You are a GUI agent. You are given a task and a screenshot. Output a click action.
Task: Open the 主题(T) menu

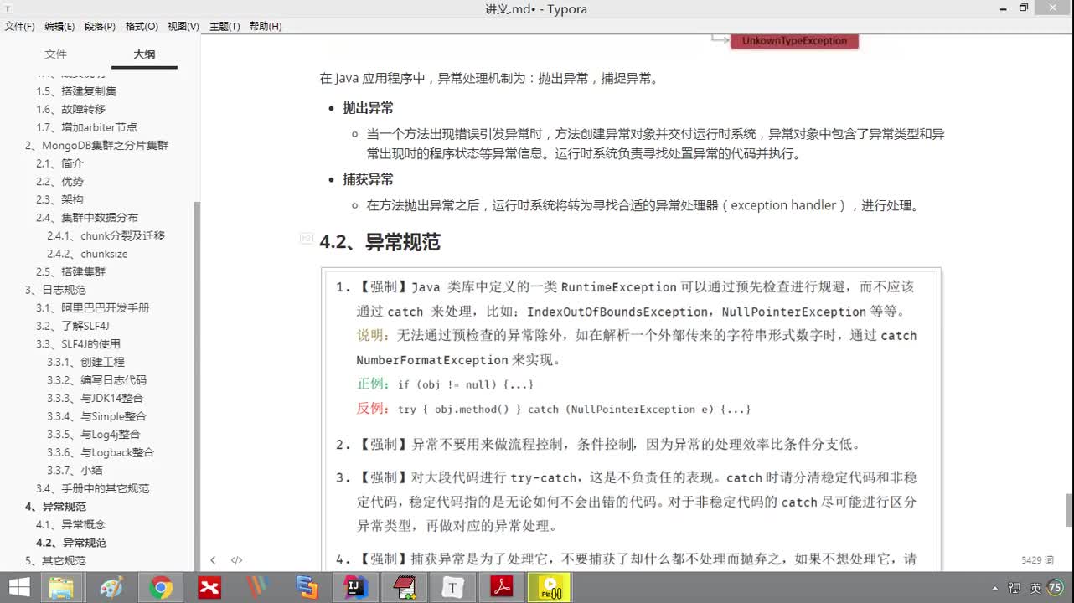point(225,27)
